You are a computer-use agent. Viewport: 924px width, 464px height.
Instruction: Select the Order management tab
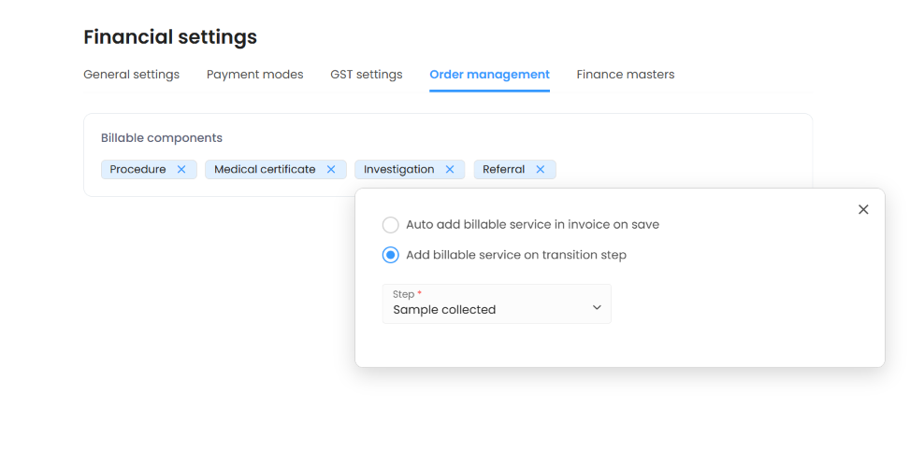[489, 75]
